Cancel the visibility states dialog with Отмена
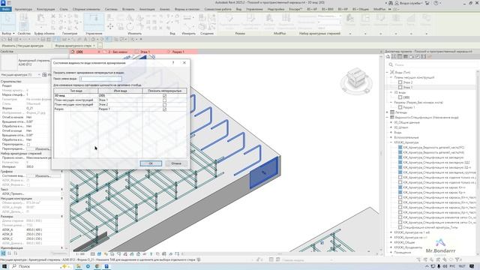 (x=176, y=163)
